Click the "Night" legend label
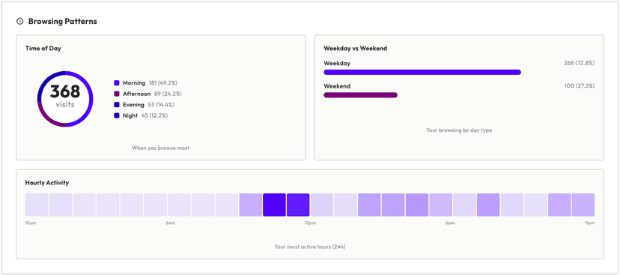 130,115
